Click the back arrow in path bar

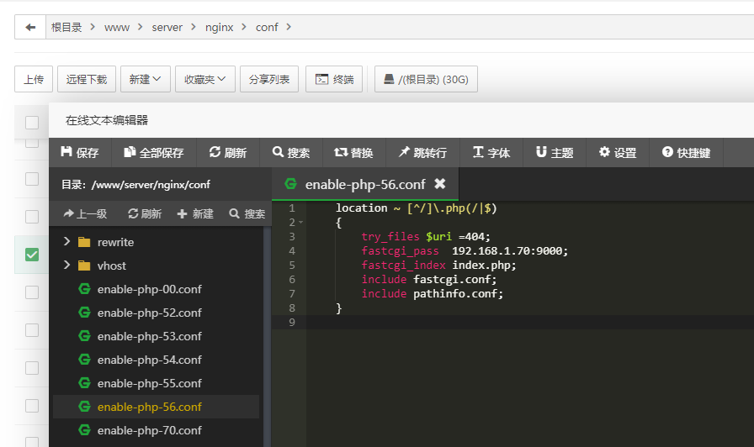tap(30, 27)
